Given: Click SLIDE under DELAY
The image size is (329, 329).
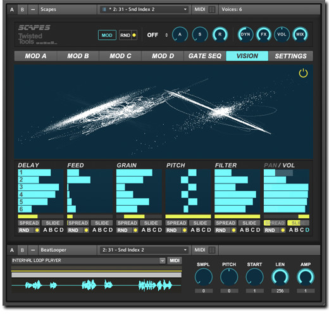Looking at the screenshot, I should click(53, 223).
